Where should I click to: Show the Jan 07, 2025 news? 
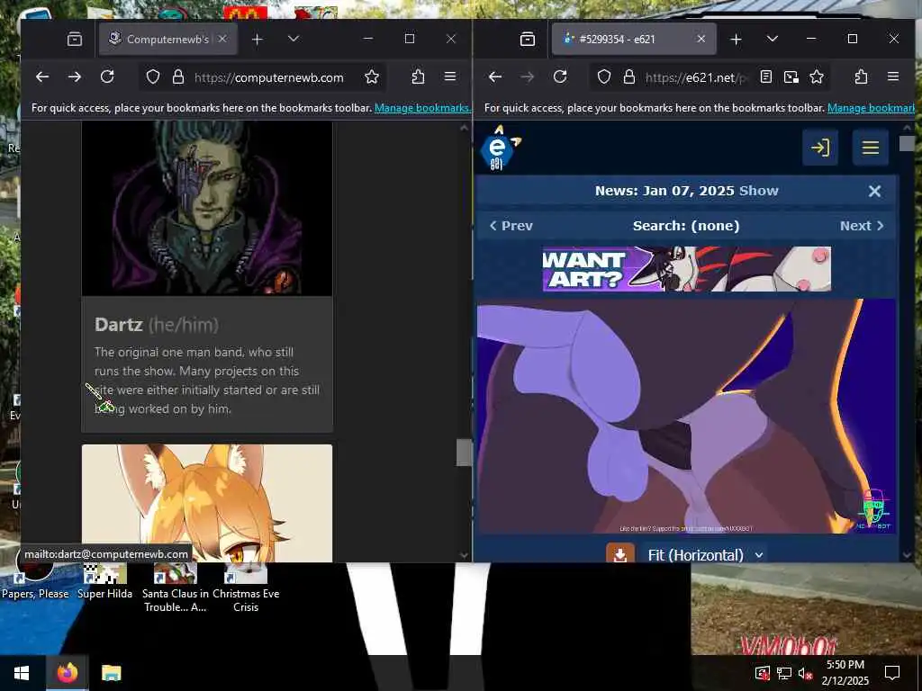click(x=758, y=191)
